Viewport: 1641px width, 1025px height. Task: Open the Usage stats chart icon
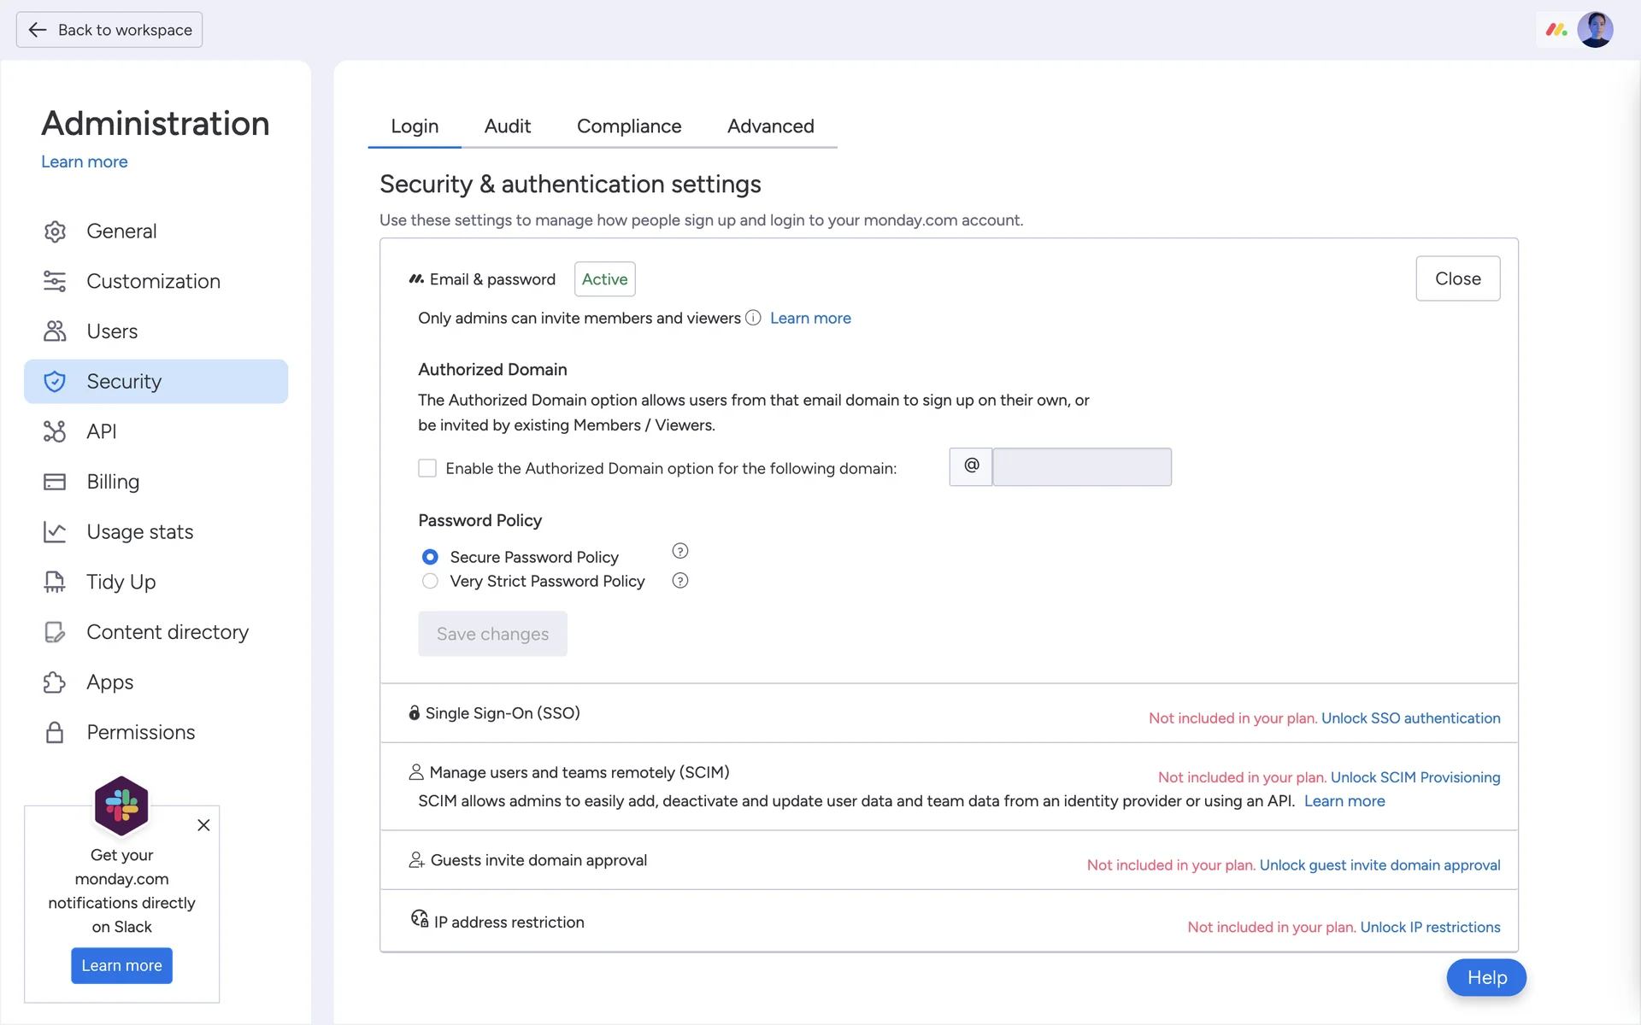pyautogui.click(x=55, y=532)
